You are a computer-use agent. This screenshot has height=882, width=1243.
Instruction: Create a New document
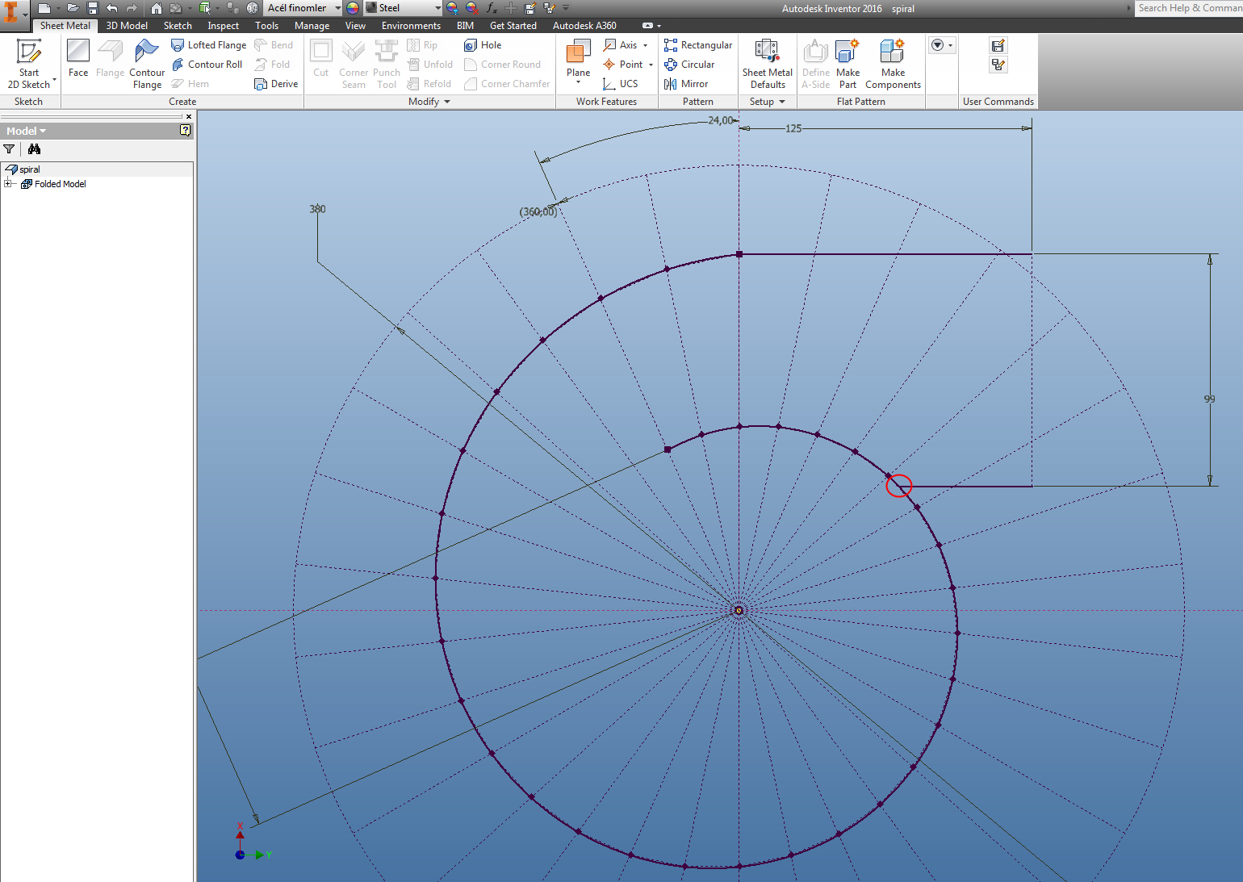coord(44,8)
